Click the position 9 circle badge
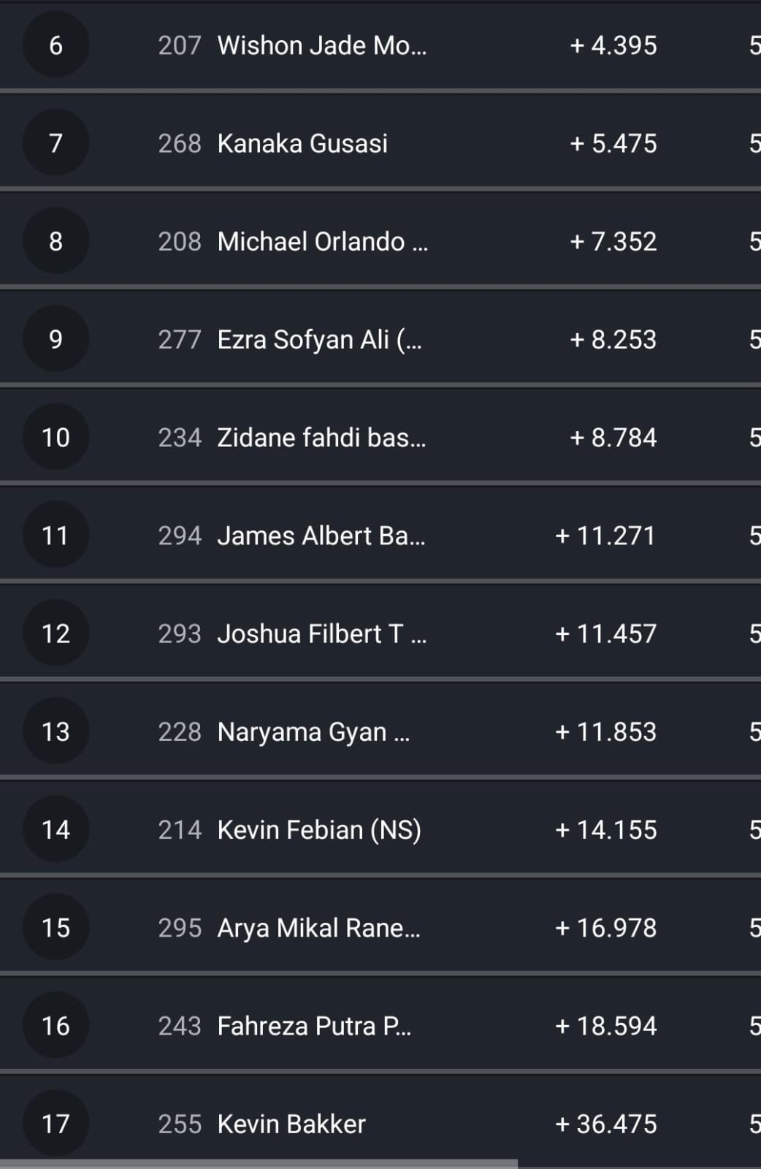Screen dimensions: 761x1169 (56, 340)
